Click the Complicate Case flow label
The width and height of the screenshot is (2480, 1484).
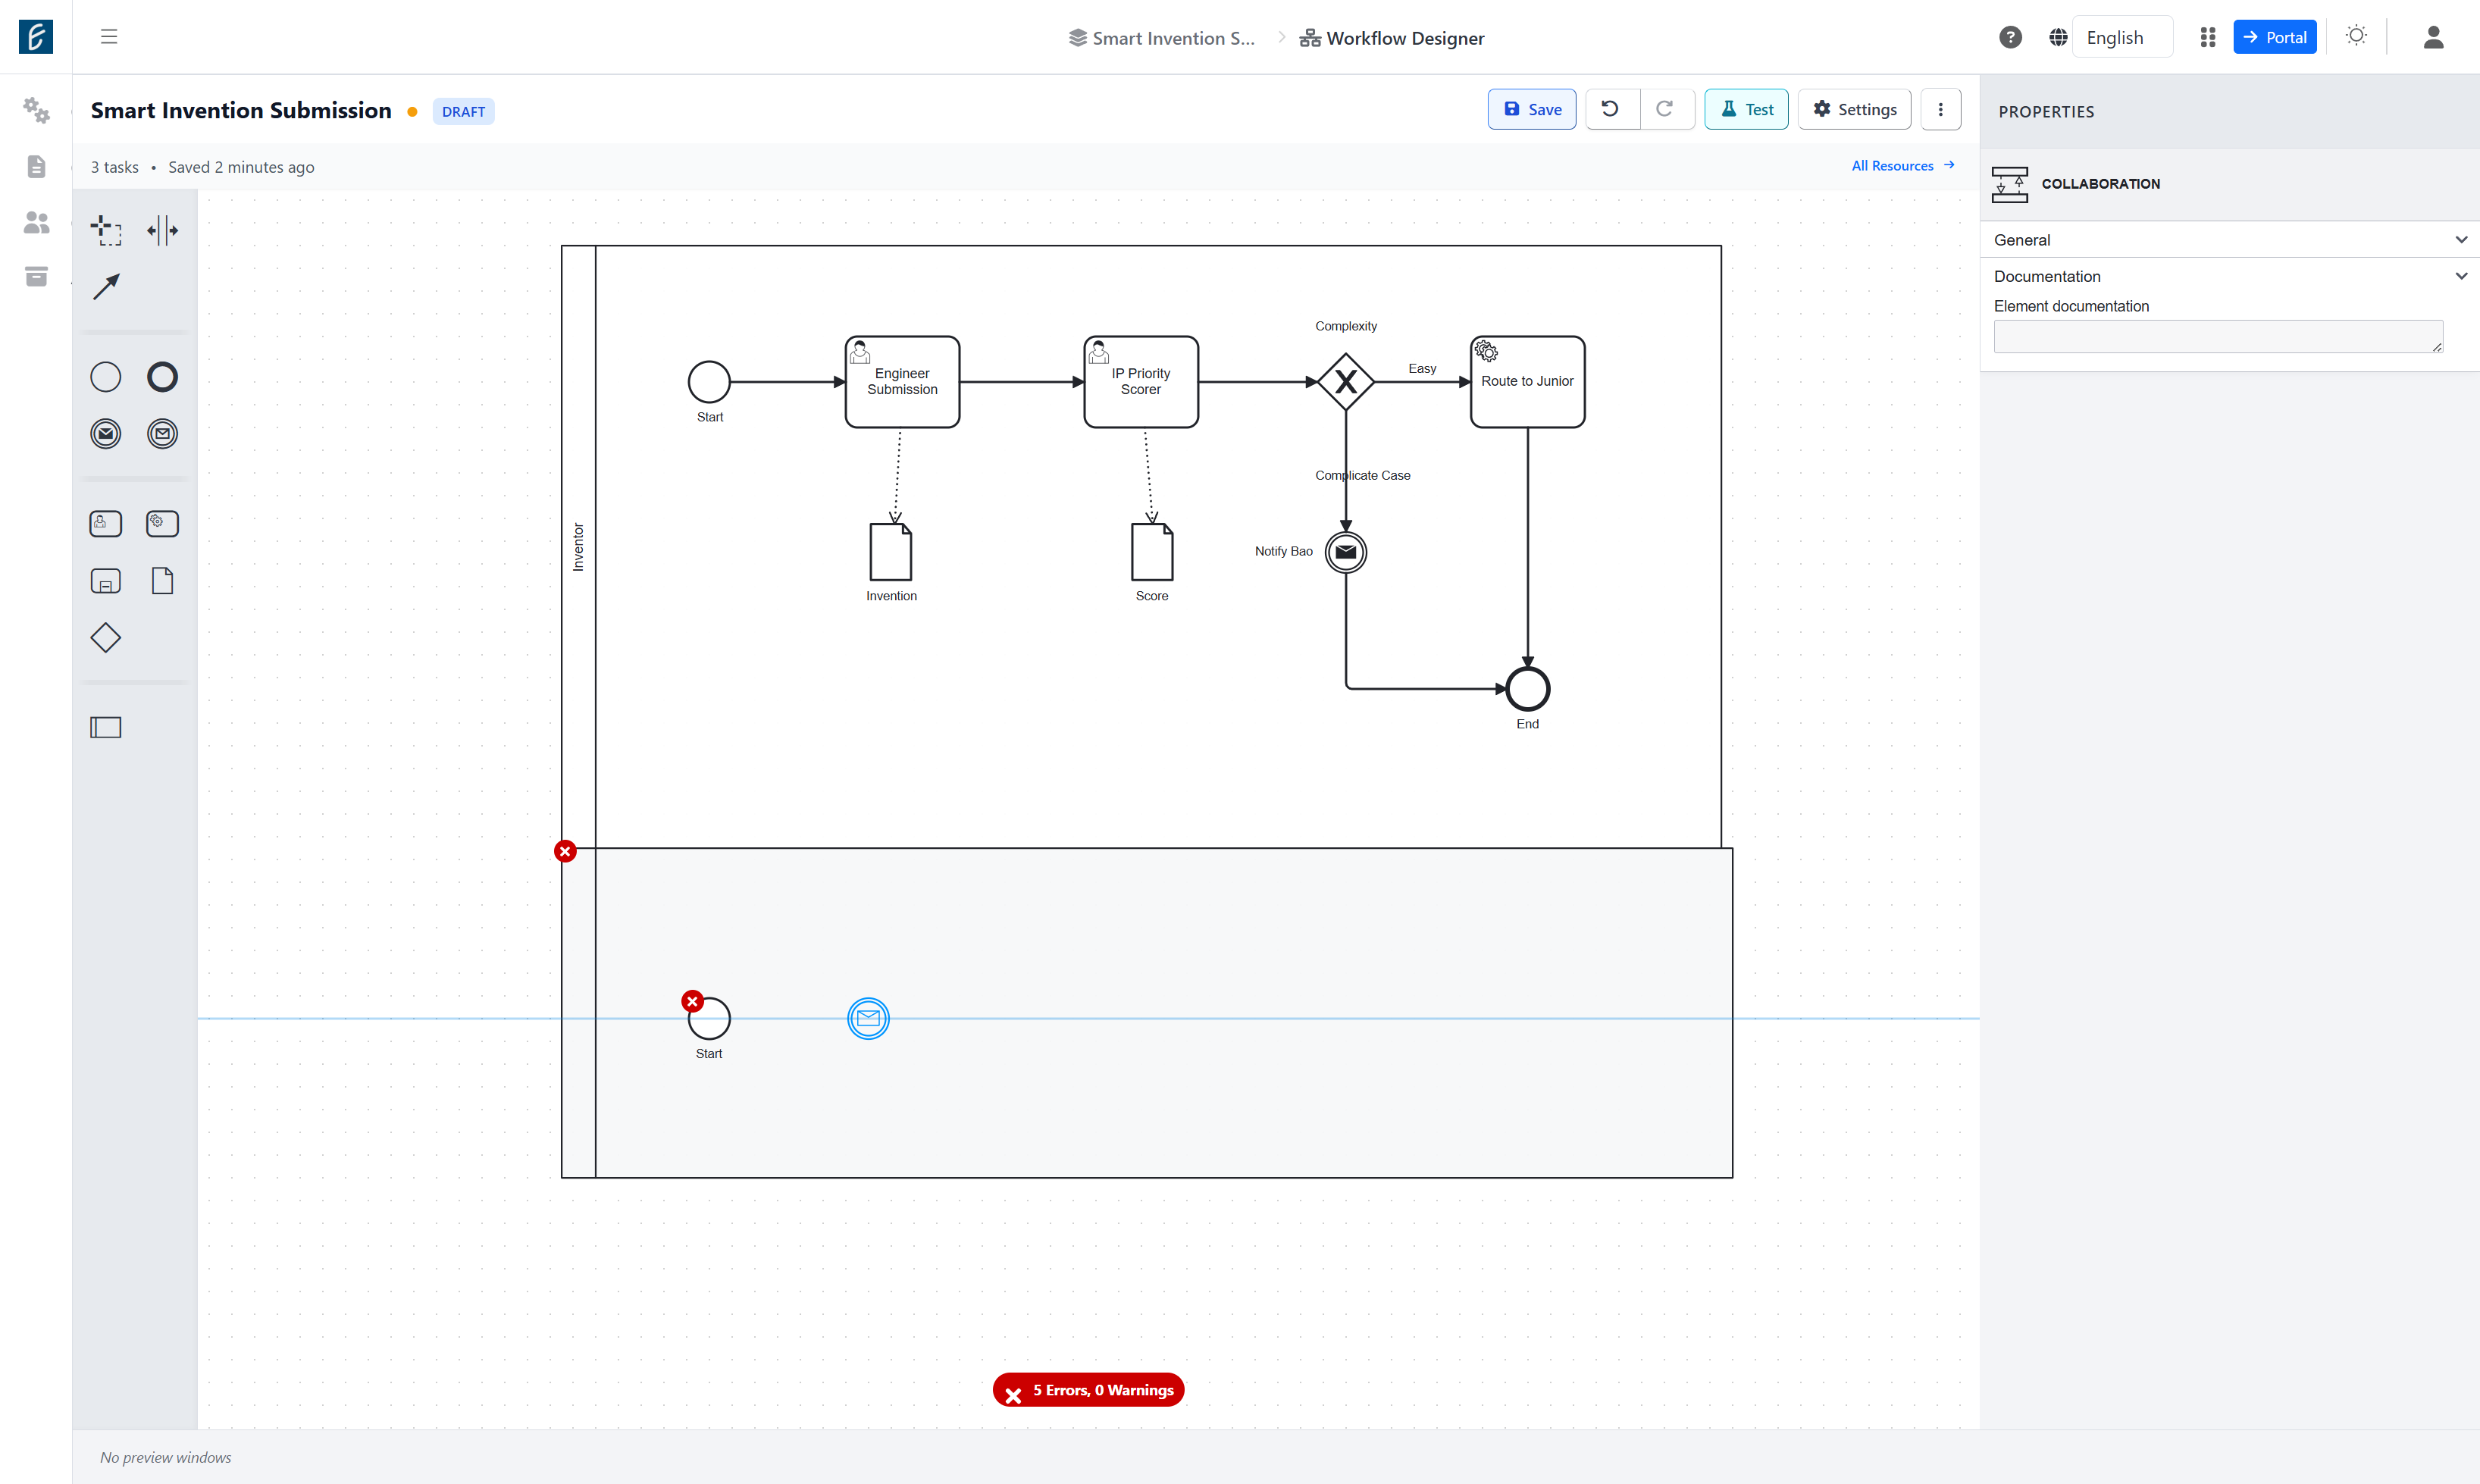1362,476
